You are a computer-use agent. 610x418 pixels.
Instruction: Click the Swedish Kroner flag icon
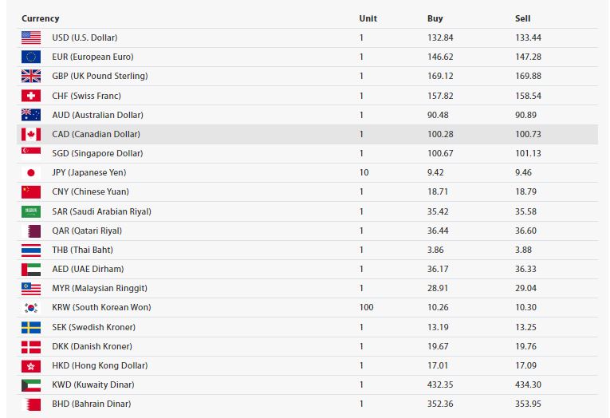(x=31, y=327)
